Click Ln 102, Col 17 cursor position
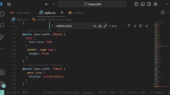 pyautogui.click(x=61, y=93)
